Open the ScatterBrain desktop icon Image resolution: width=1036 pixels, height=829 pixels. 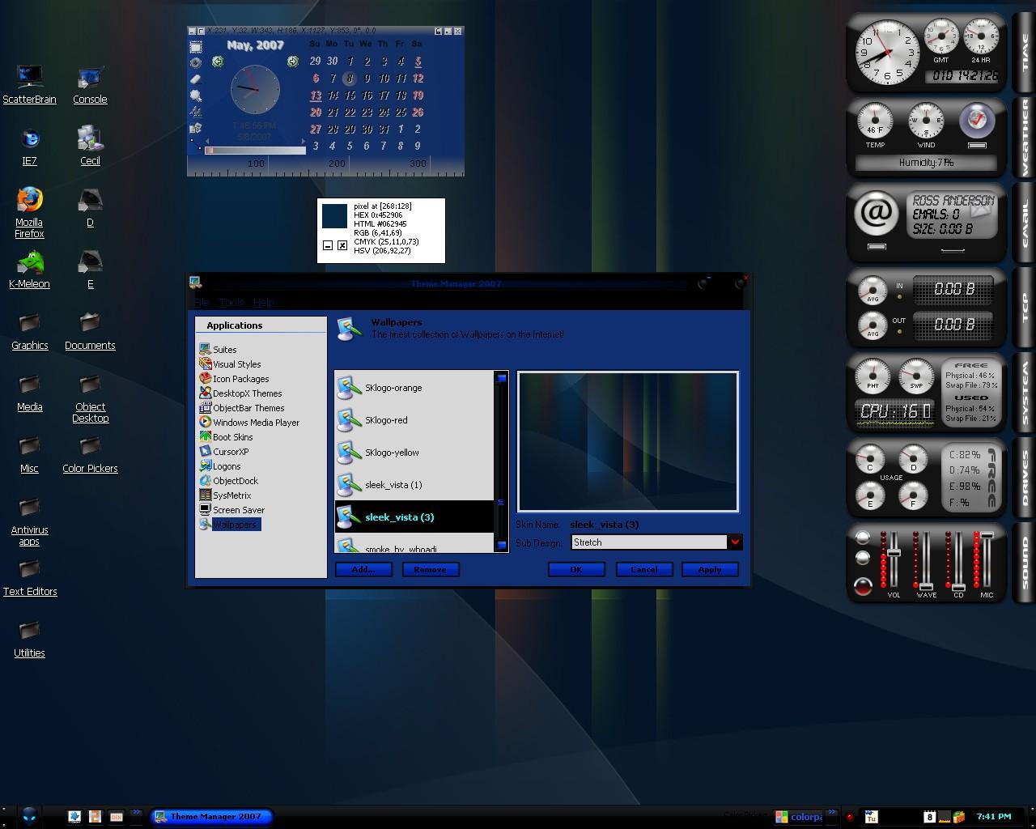pos(30,84)
